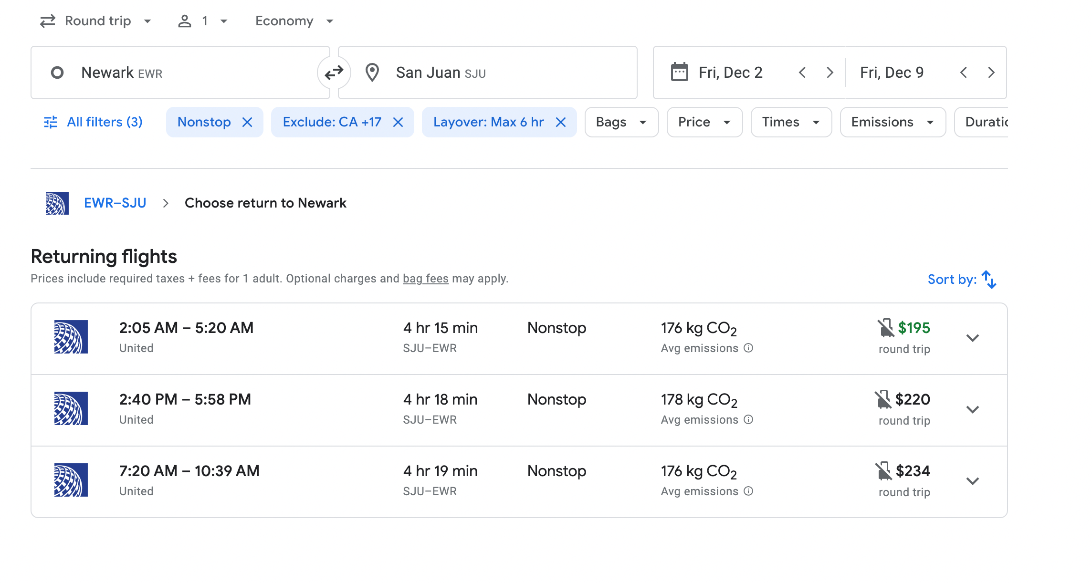
Task: Go to previous departure date from Dec 2
Action: [802, 73]
